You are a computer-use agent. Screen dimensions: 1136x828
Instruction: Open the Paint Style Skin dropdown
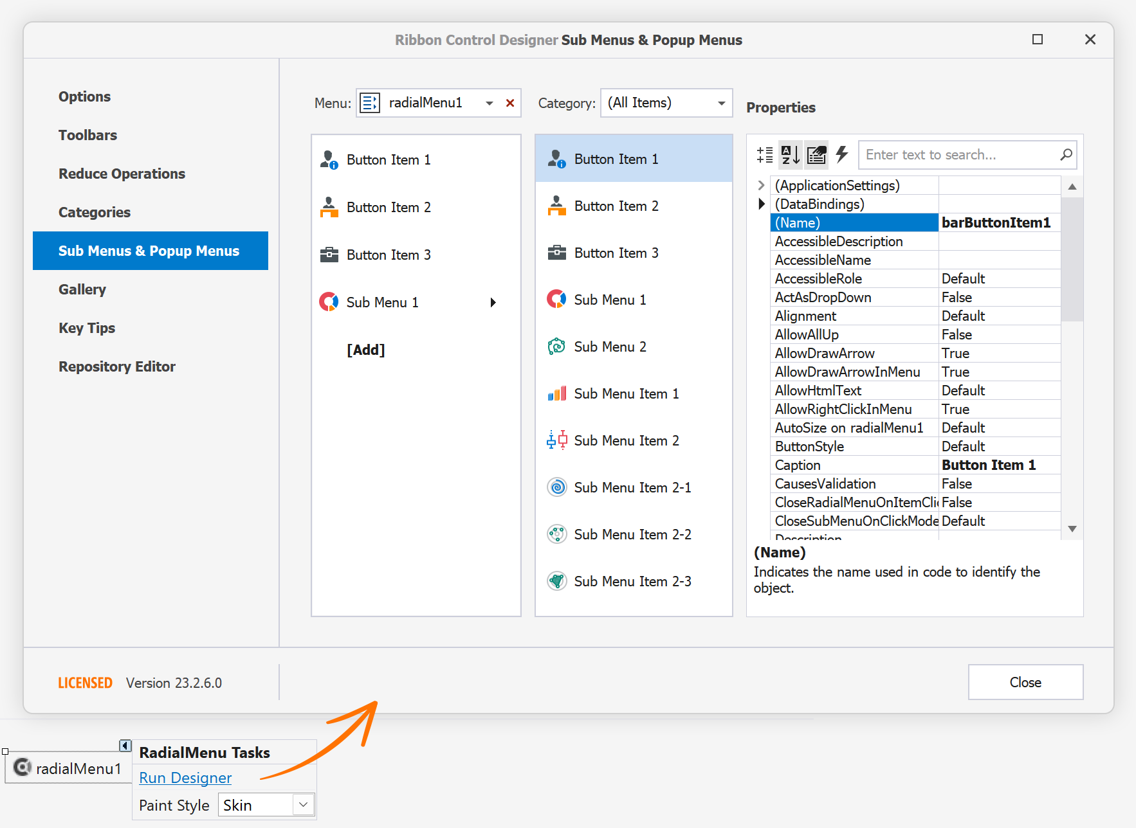coord(303,805)
